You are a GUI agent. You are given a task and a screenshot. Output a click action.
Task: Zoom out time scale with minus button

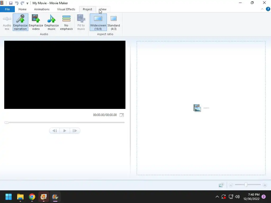[x=231, y=185]
